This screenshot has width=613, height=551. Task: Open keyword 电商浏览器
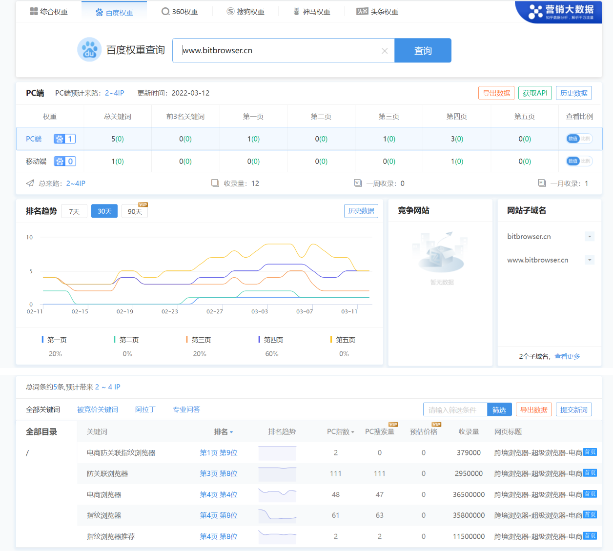coord(104,495)
